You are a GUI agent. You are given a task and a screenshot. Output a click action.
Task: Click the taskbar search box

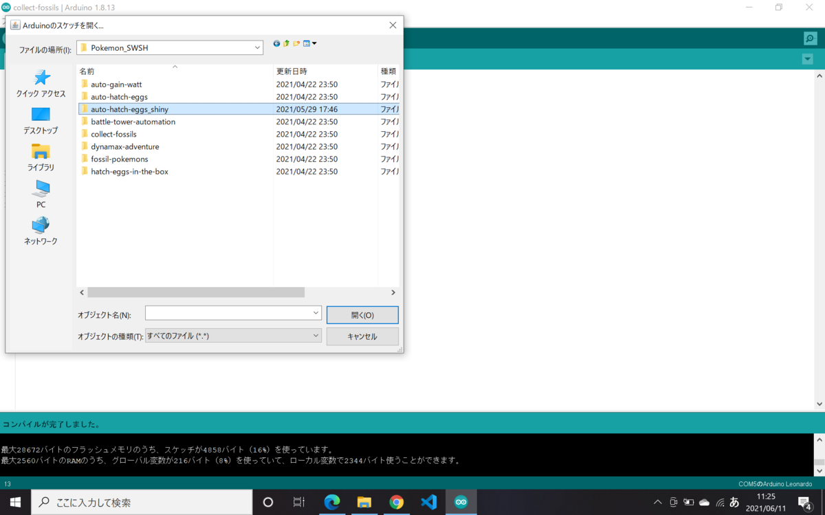(x=142, y=502)
